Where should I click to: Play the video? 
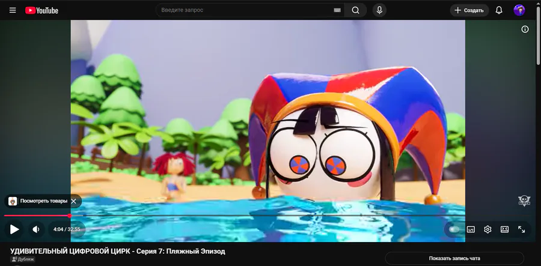click(x=14, y=229)
